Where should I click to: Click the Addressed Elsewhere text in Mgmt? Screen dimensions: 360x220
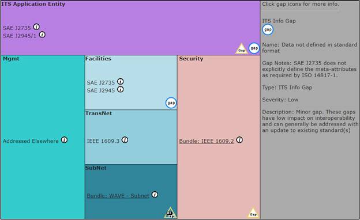tap(31, 141)
